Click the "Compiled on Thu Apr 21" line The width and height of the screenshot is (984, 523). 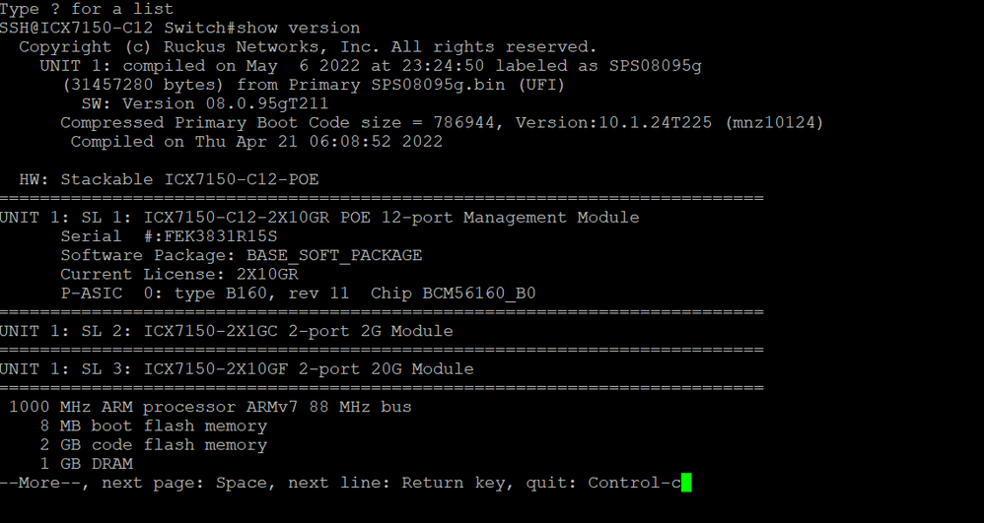tap(256, 142)
